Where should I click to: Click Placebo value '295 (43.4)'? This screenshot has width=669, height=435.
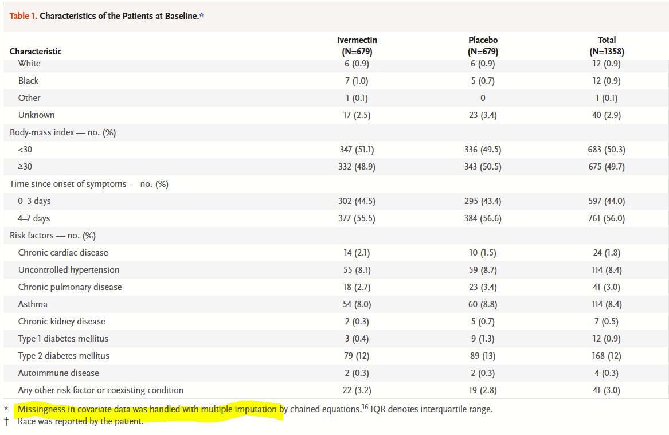[x=483, y=201]
